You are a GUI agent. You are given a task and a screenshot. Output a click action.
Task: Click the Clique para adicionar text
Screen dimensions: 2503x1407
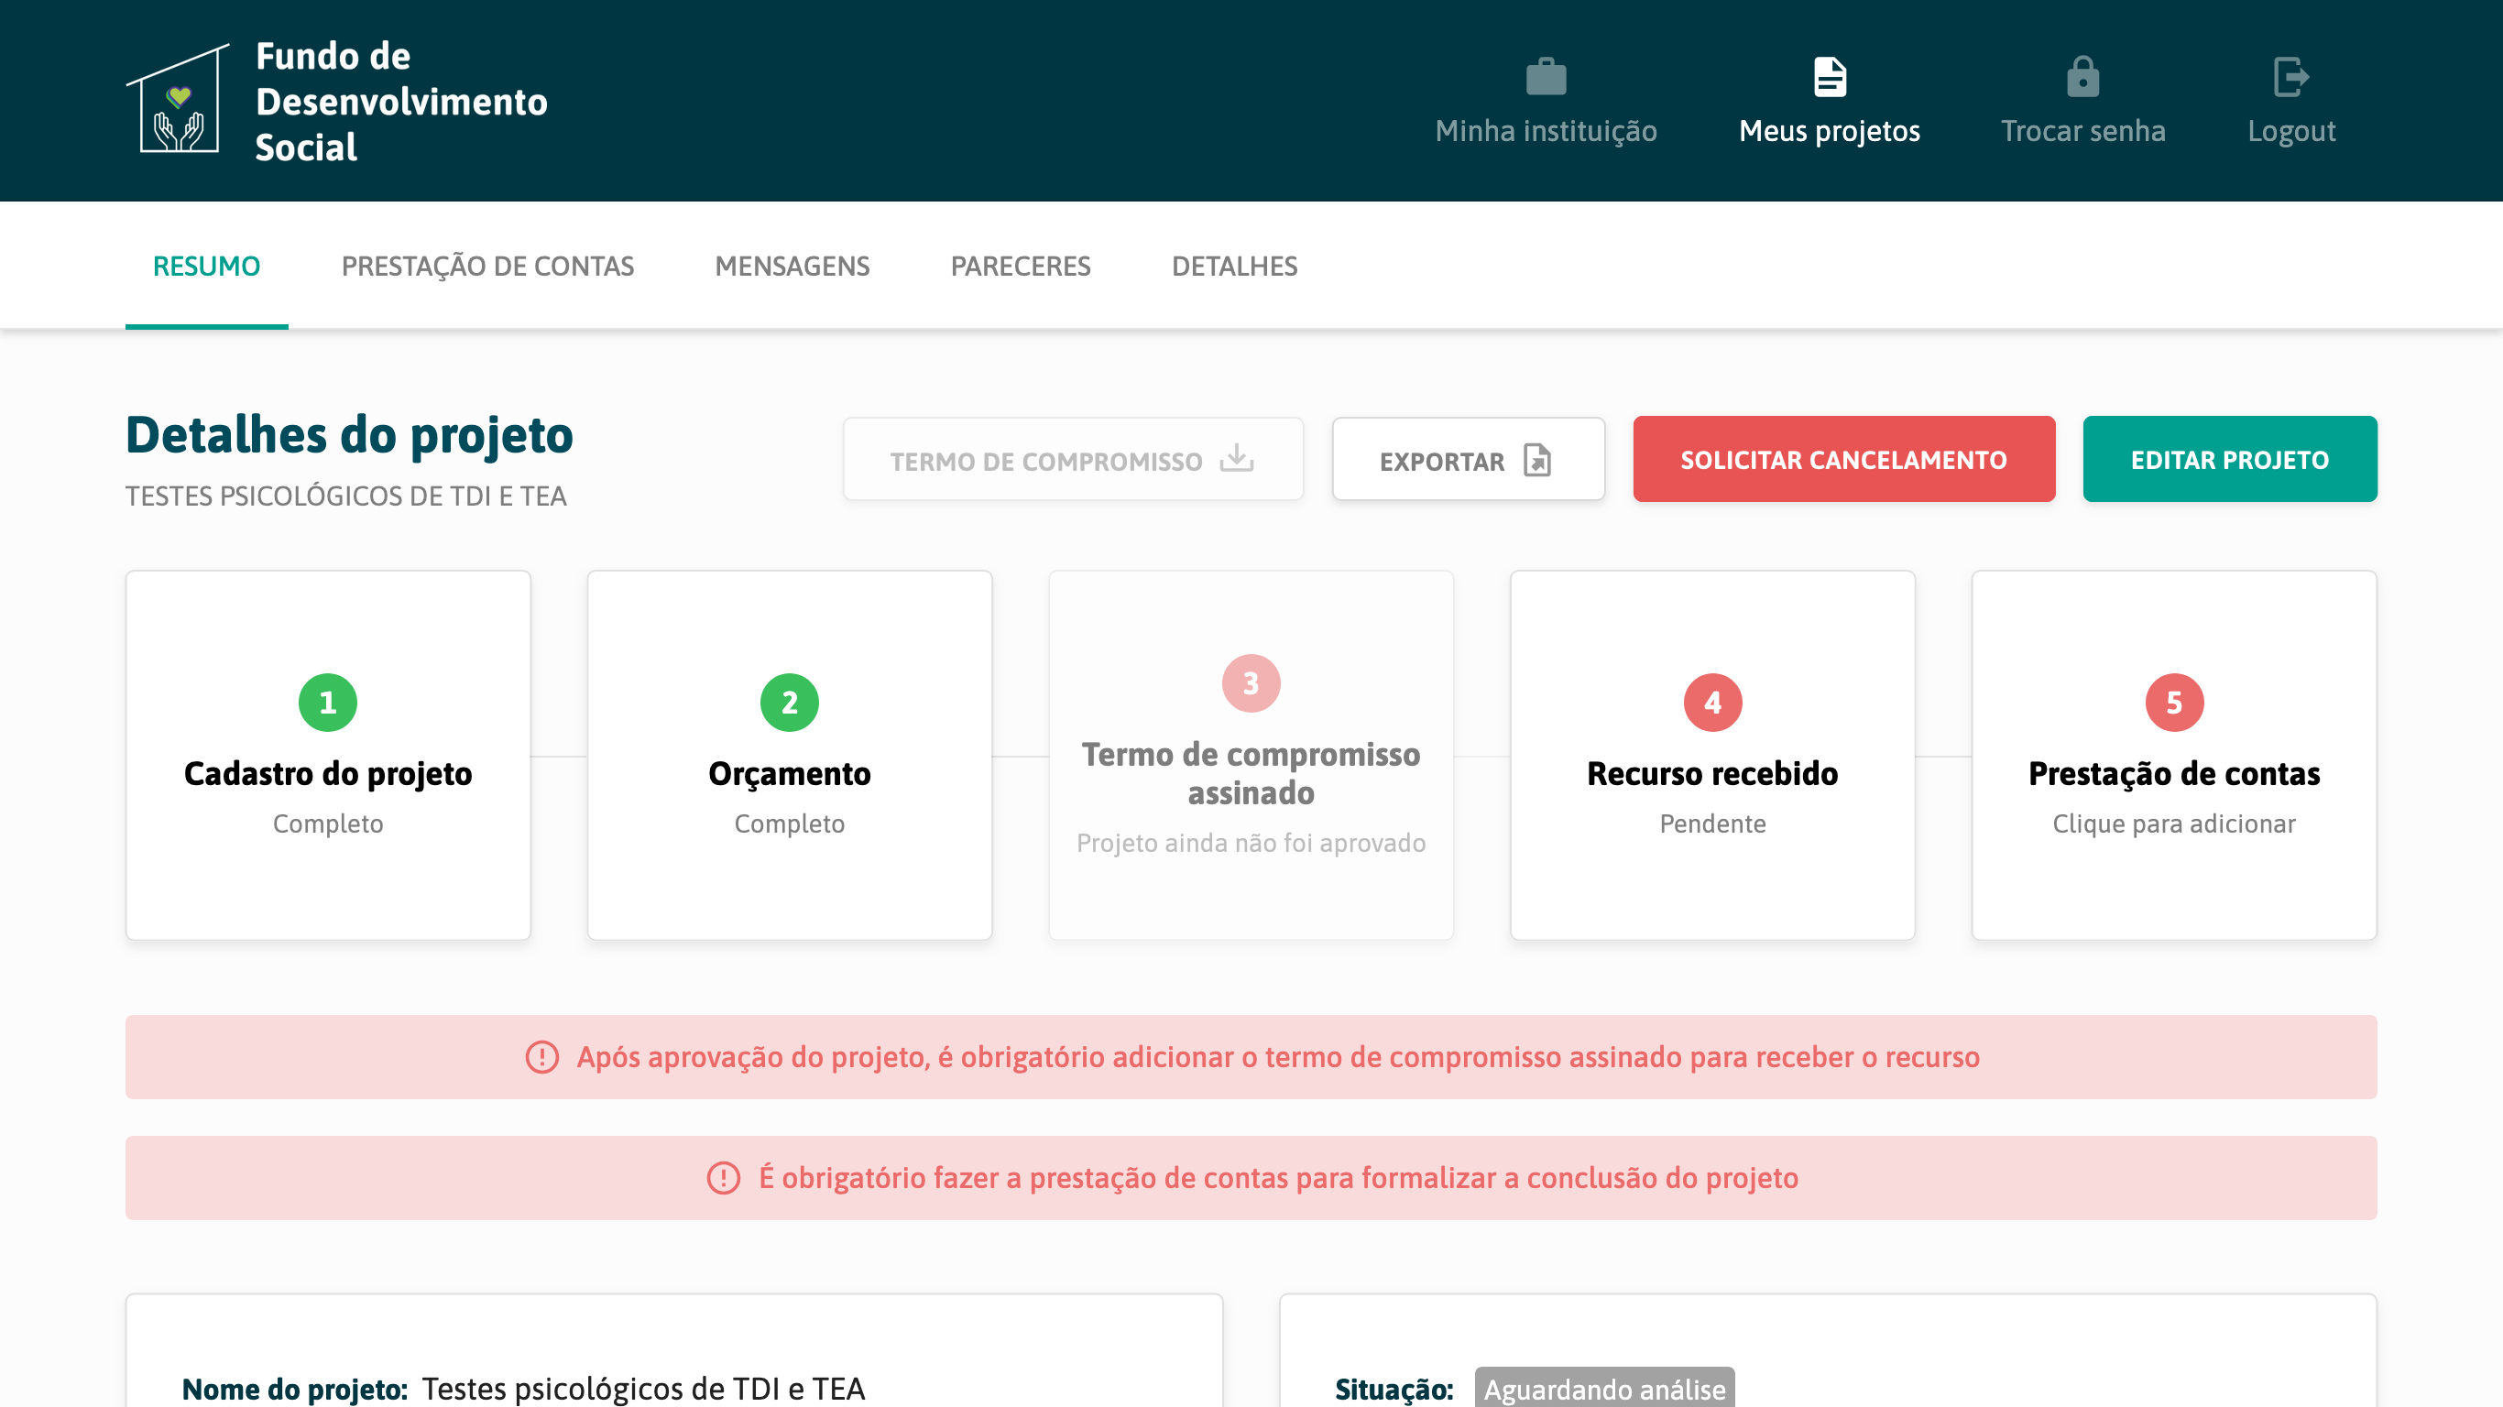coord(2173,823)
